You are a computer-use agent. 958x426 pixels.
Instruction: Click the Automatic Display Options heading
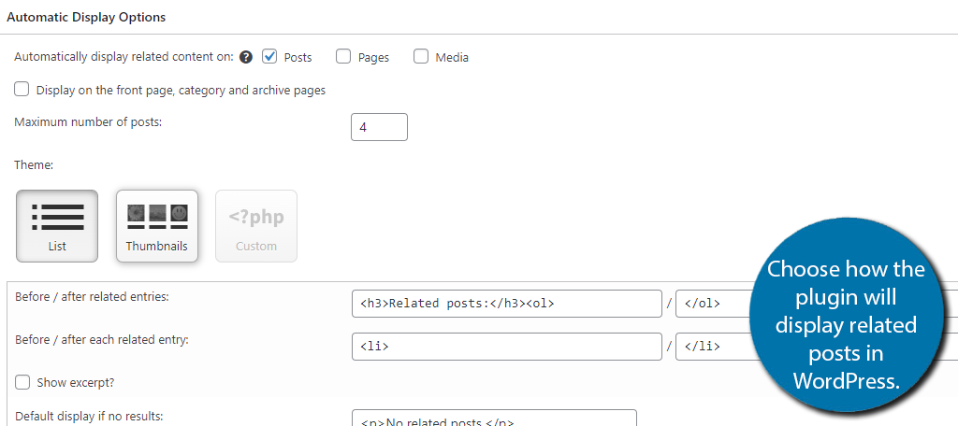(x=86, y=17)
